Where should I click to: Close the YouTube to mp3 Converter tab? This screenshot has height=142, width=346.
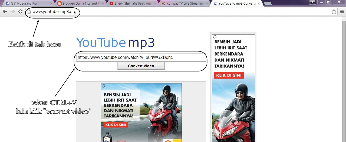(259, 4)
